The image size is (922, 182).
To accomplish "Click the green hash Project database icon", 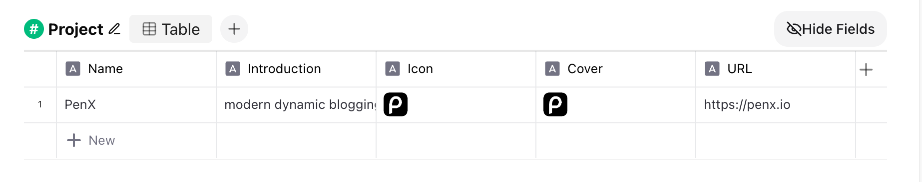I will (34, 29).
